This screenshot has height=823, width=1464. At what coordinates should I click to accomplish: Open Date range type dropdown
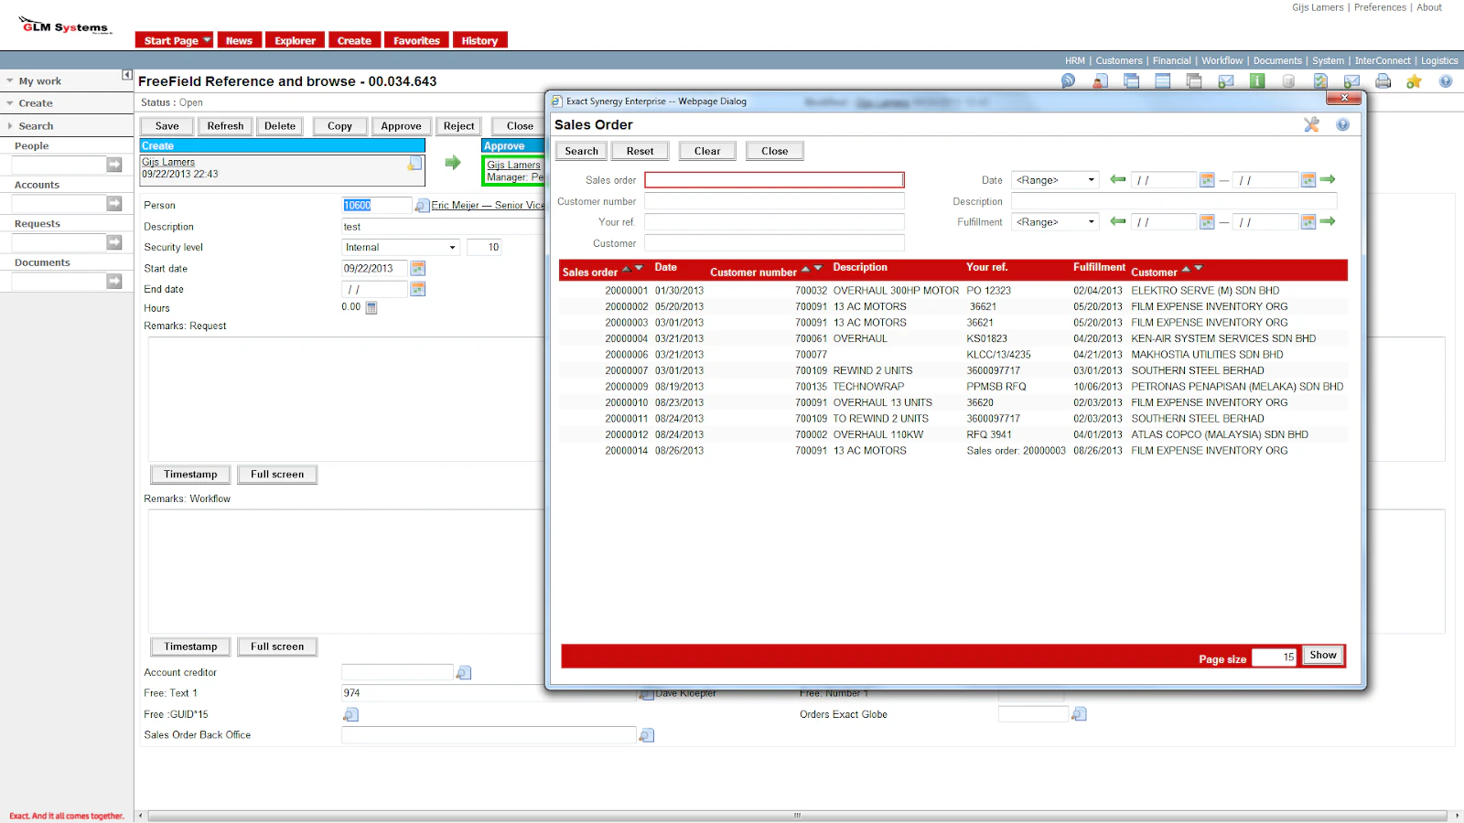point(1091,180)
